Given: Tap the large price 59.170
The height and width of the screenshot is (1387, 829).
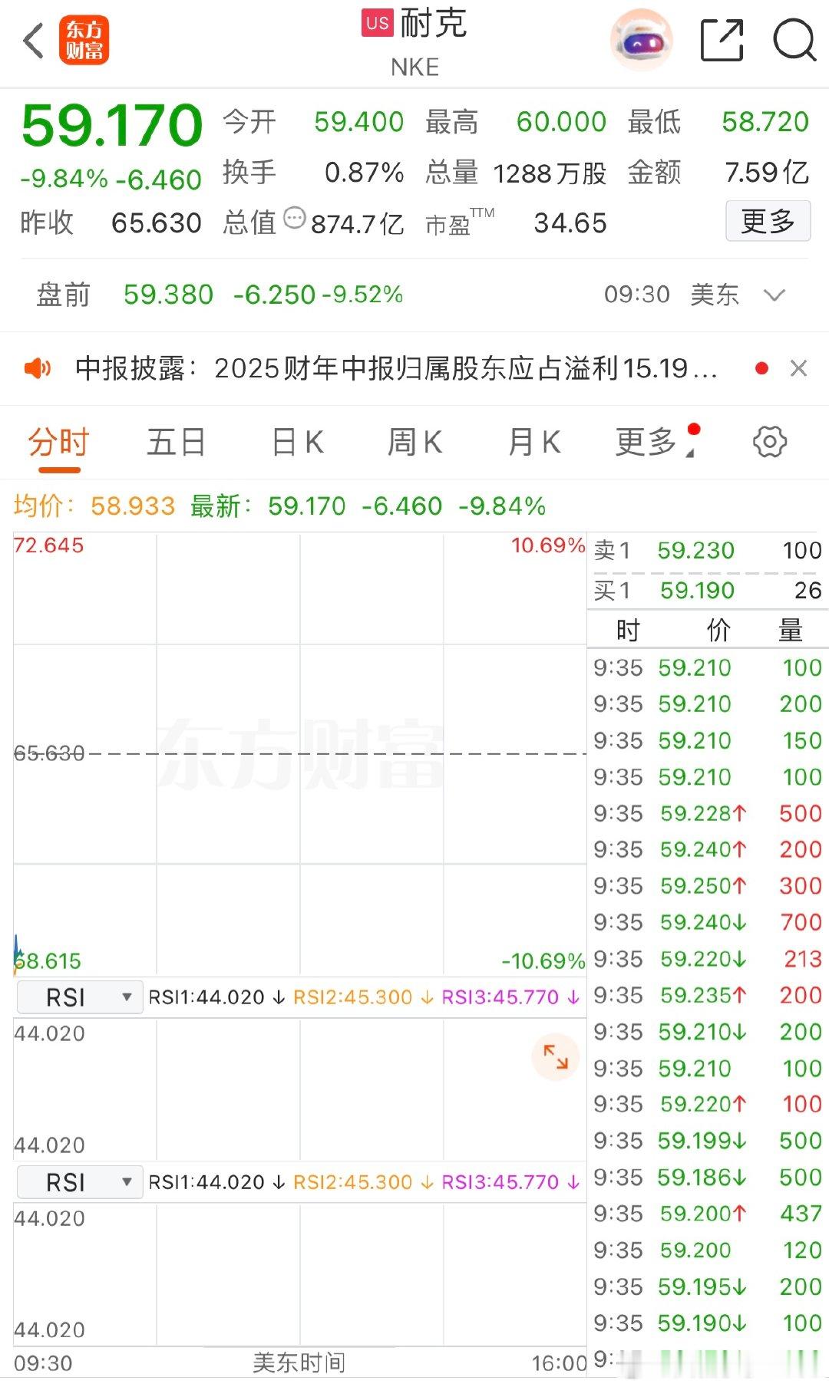Looking at the screenshot, I should pos(112,125).
